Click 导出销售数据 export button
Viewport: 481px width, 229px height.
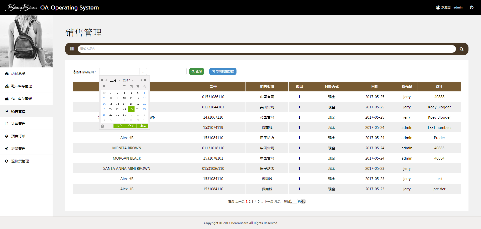pos(223,71)
